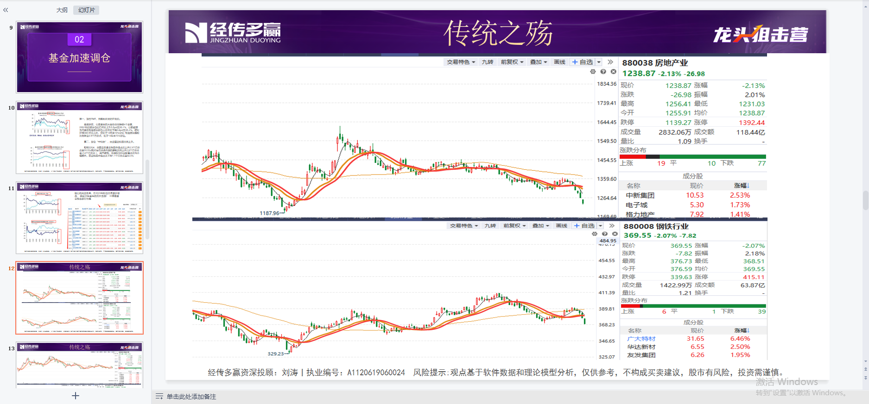Click the main editor vertical scrollbar thumb
The image size is (869, 404).
(x=865, y=200)
